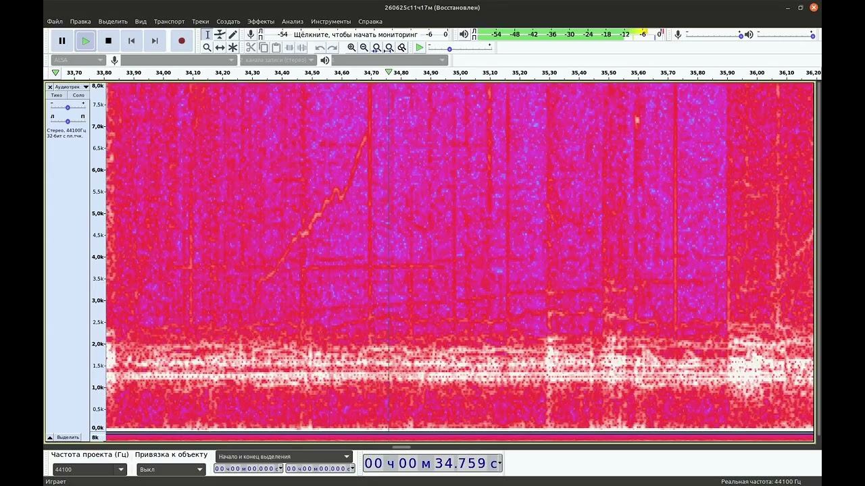Viewport: 865px width, 486px height.
Task: Select the Time Shift tool
Action: 220,47
